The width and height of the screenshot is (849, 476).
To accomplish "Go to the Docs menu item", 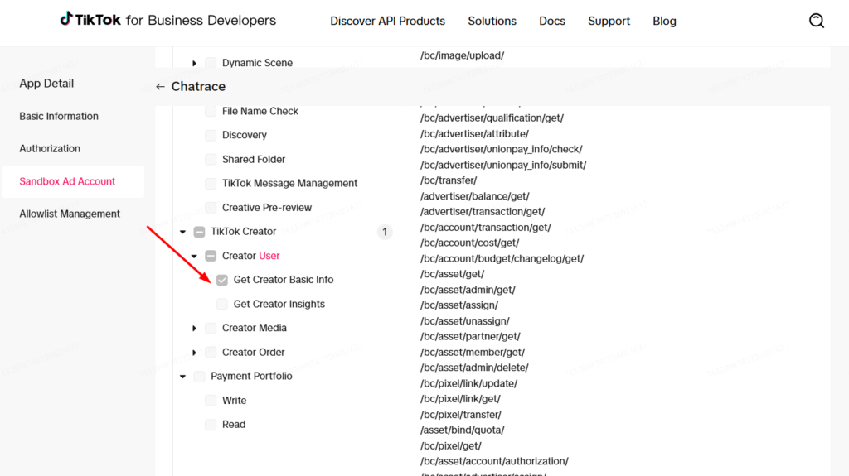I will 552,21.
